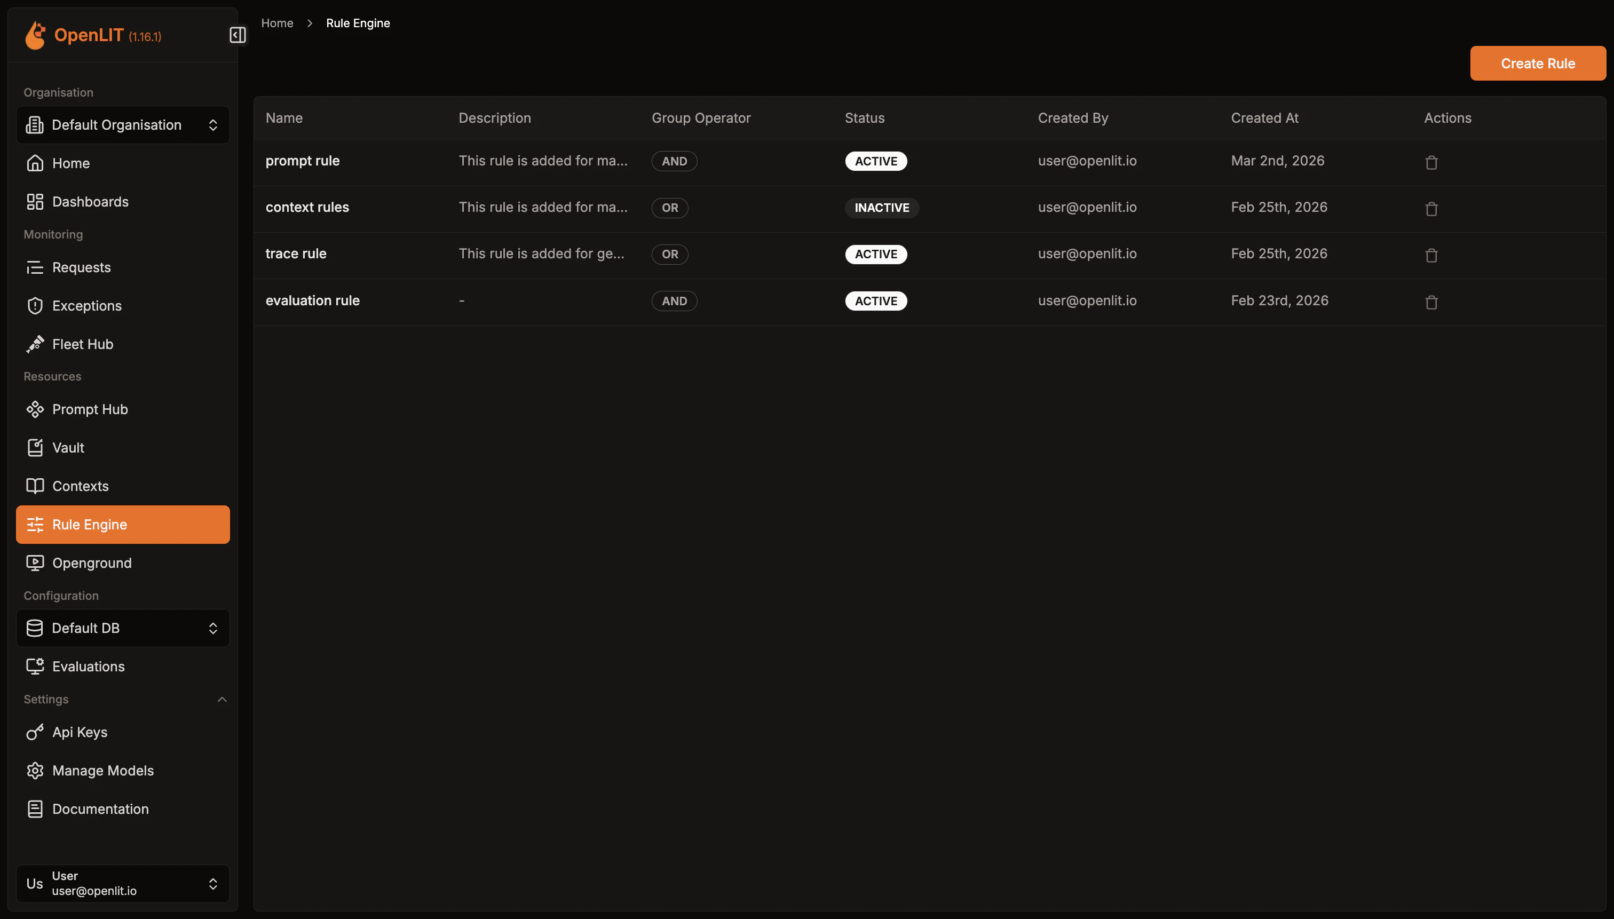
Task: Expand the user account menu
Action: click(x=122, y=883)
